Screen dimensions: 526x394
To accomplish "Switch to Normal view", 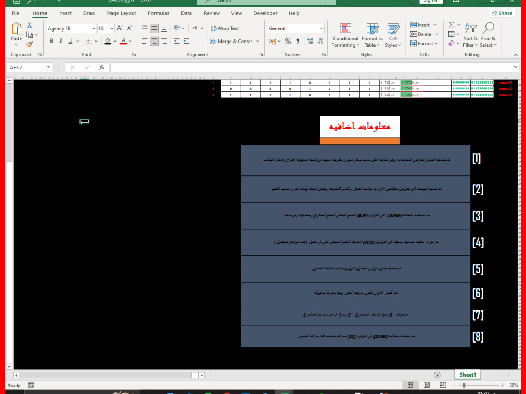I will [410, 385].
